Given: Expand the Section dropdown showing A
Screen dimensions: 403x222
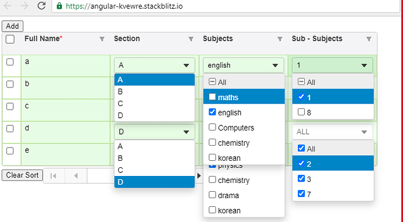Looking at the screenshot, I should tap(154, 65).
